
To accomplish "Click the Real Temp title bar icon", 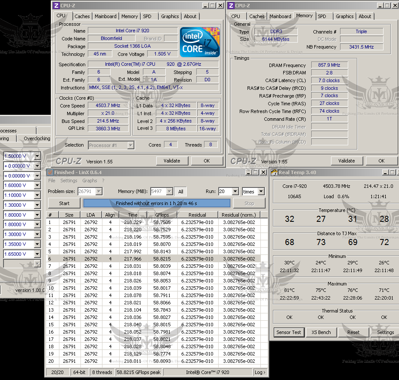I will [274, 172].
